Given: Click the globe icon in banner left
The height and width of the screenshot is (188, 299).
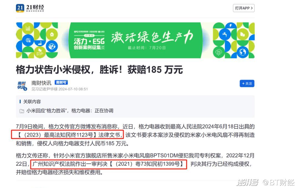Looking at the screenshot, I should pos(28,40).
